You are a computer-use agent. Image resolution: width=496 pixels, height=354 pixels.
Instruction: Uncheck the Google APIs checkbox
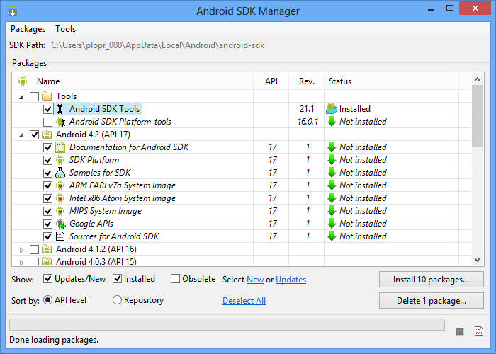coord(47,224)
